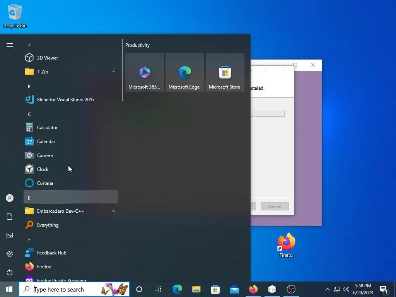Click the B letter group header
Image resolution: width=396 pixels, height=297 pixels.
[x=71, y=86]
